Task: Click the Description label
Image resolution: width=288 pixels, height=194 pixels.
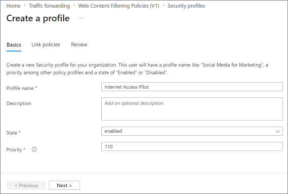Action: [x=19, y=103]
